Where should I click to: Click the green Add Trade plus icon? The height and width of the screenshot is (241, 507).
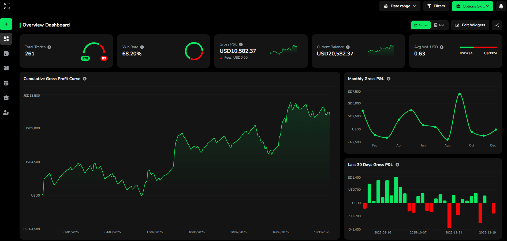pyautogui.click(x=6, y=24)
